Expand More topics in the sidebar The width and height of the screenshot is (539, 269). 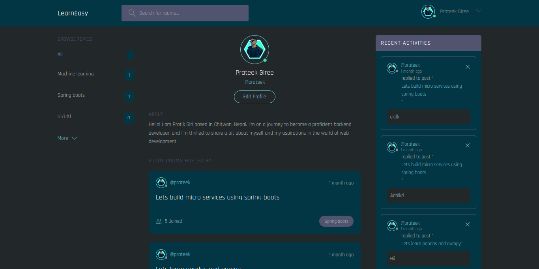coord(67,138)
